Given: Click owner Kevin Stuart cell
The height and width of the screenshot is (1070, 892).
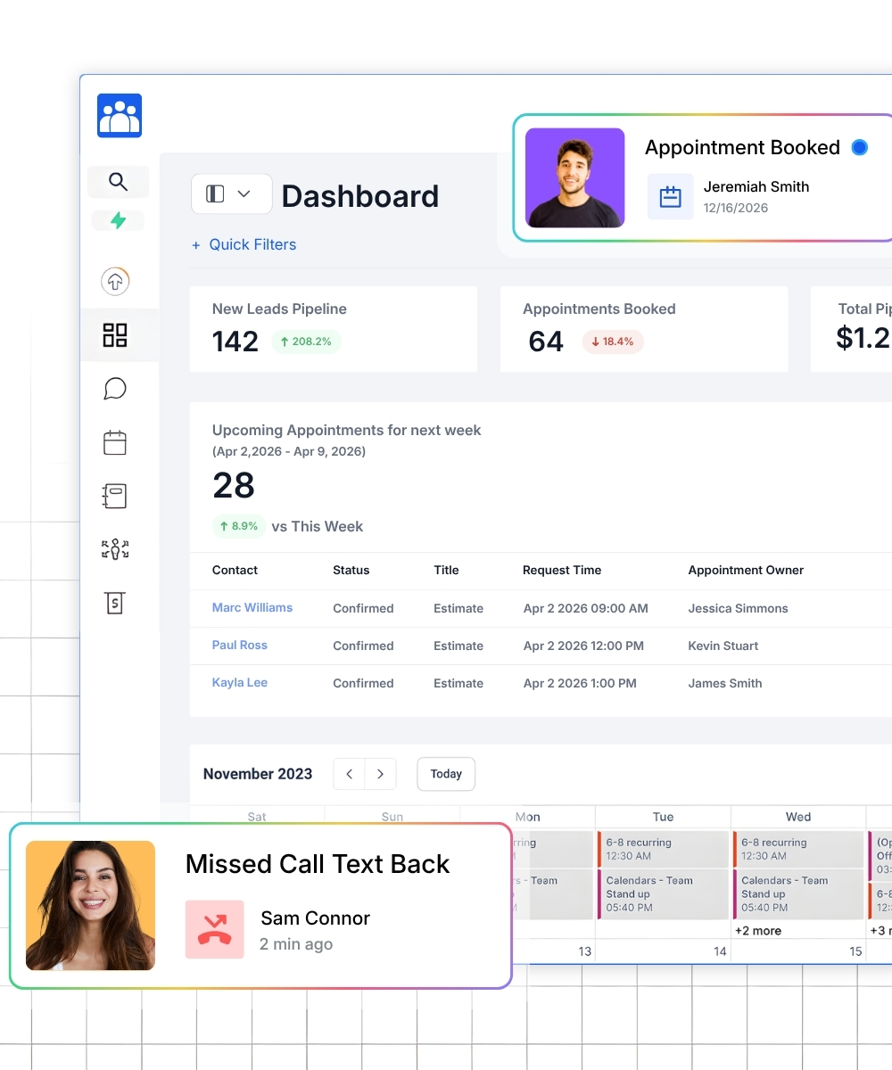Looking at the screenshot, I should coord(723,646).
